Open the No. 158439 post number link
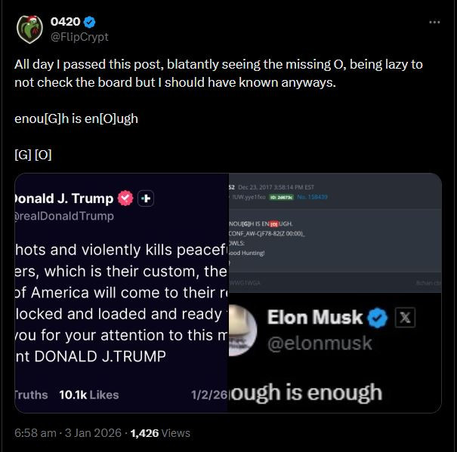 pos(313,197)
